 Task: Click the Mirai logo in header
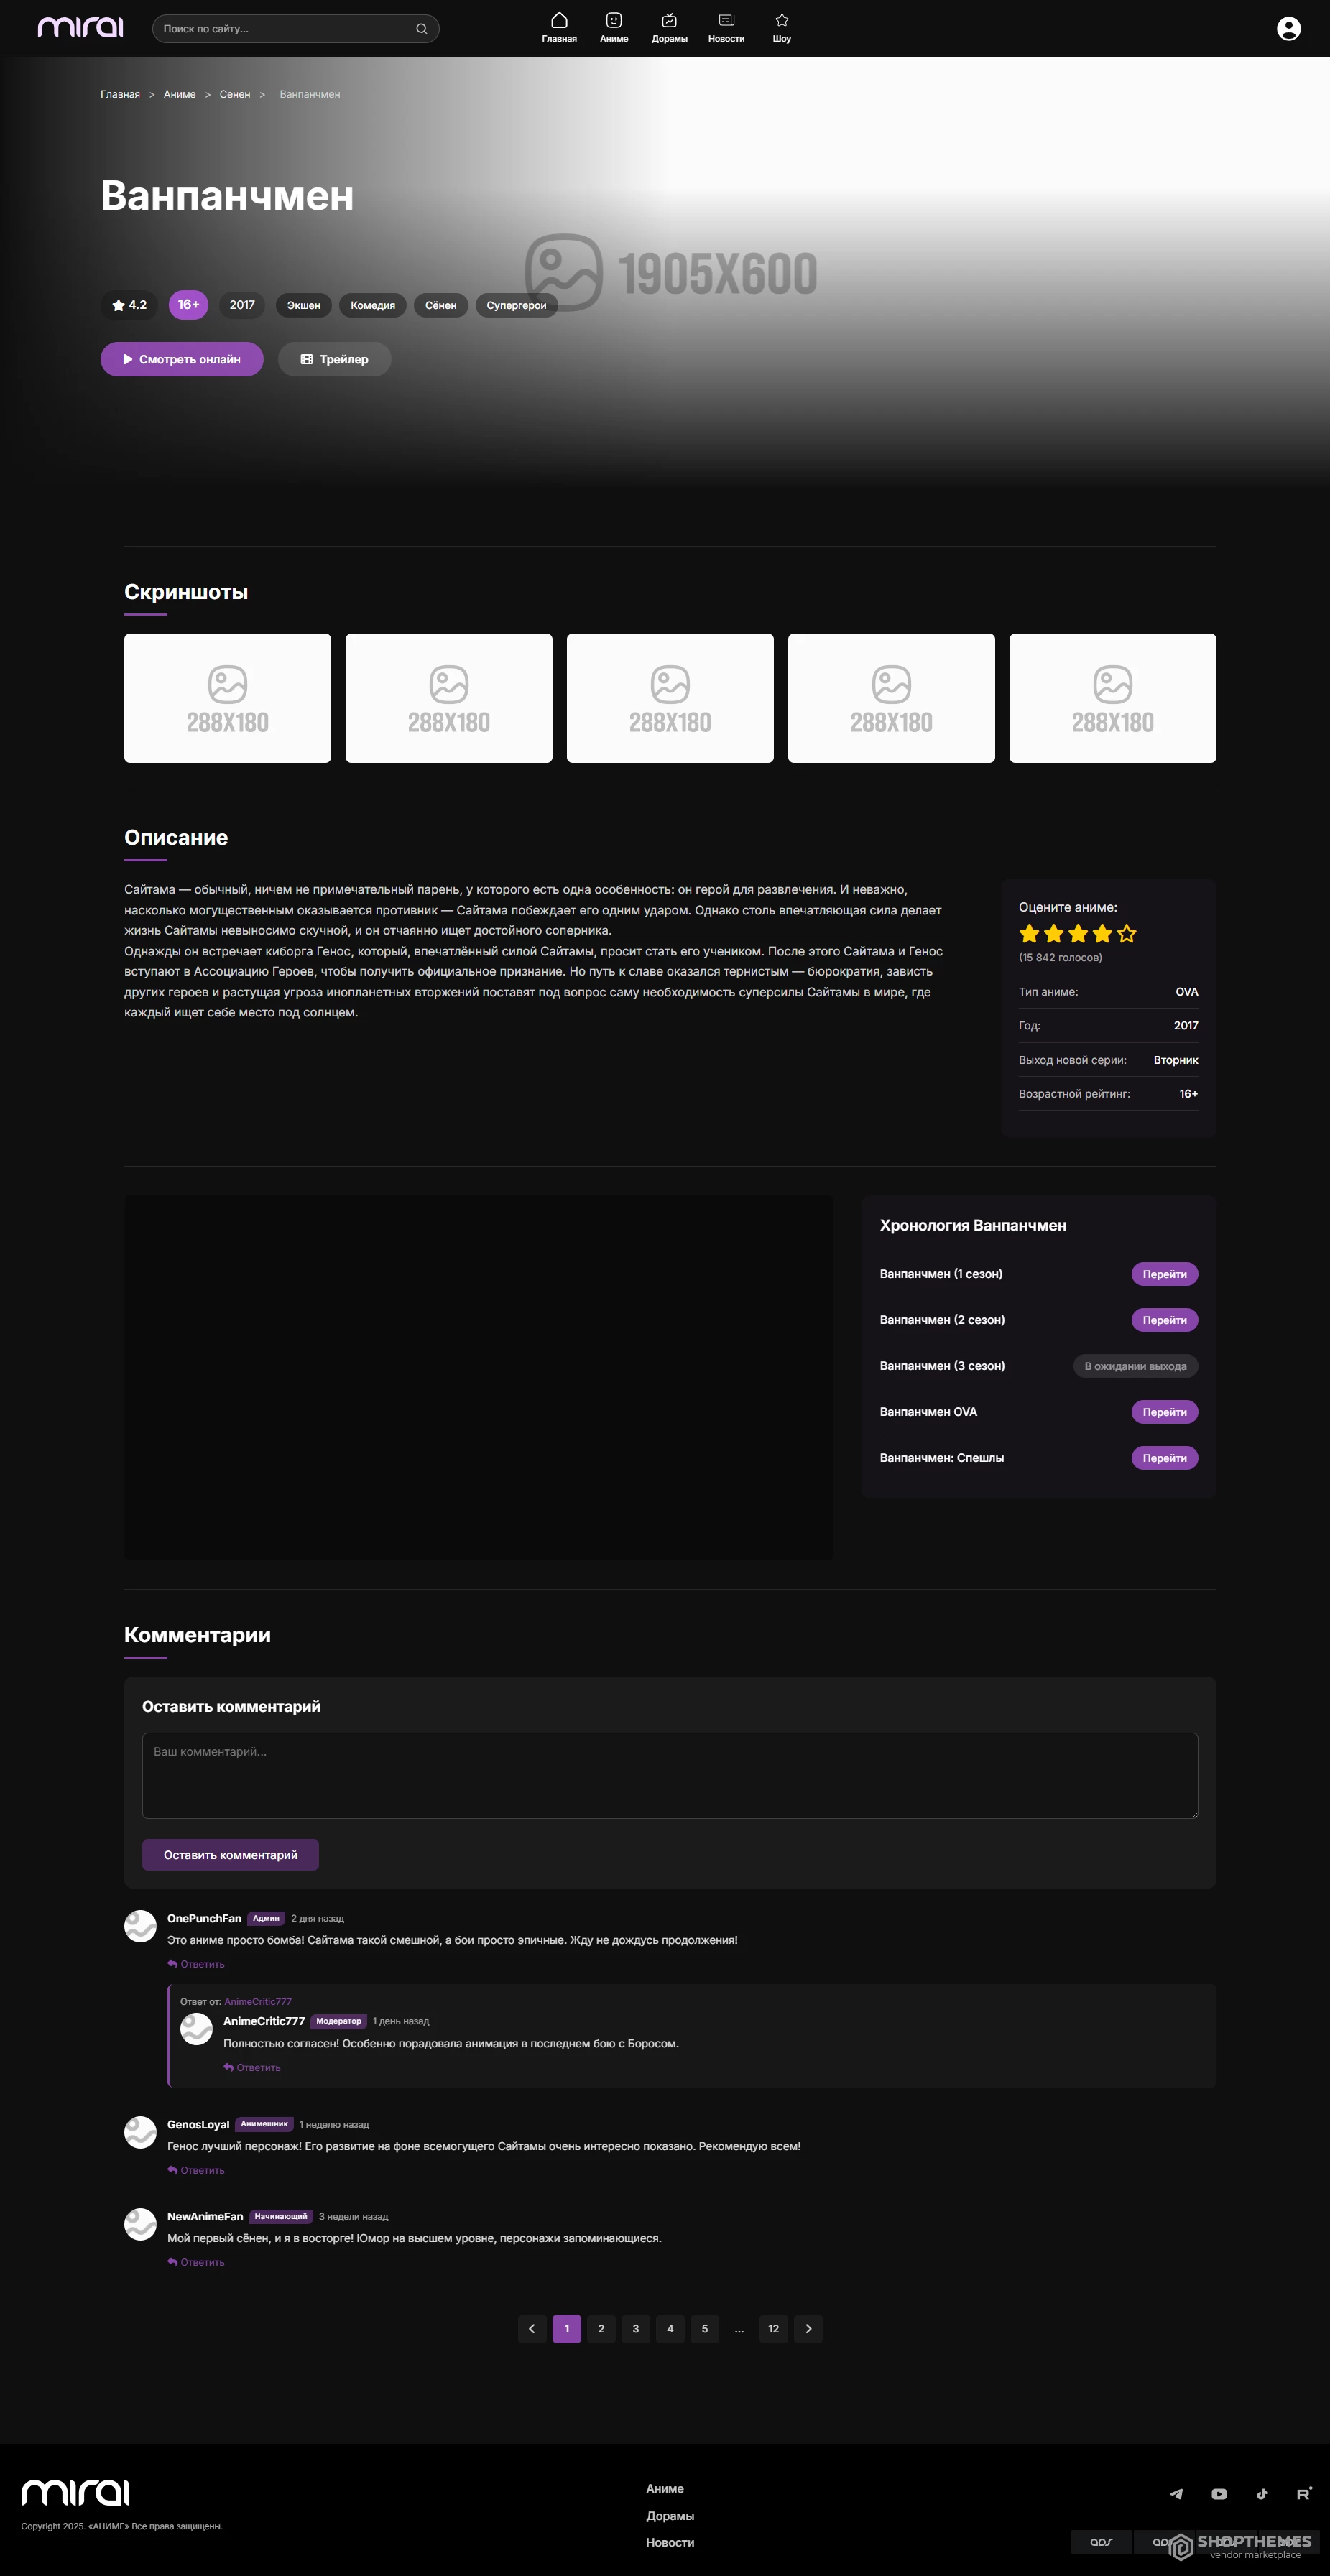click(x=80, y=28)
